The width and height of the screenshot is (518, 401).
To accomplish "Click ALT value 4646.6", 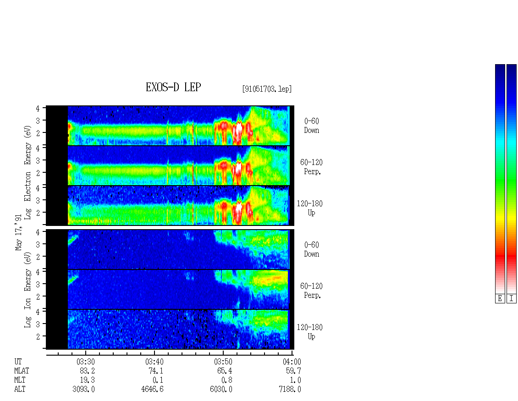I will click(x=152, y=389).
